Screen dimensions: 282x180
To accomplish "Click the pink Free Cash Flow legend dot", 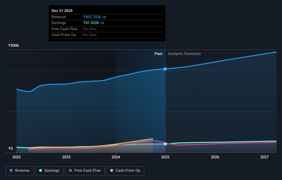I will [70, 170].
